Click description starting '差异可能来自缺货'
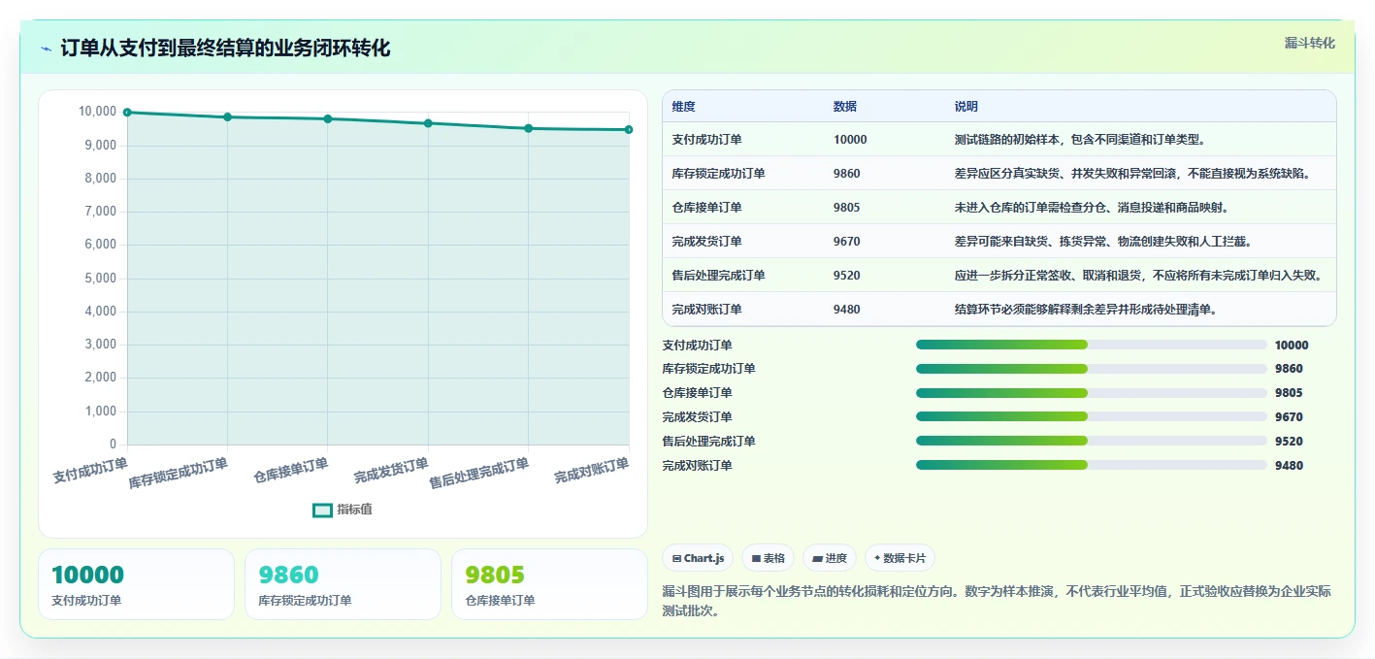This screenshot has height=659, width=1375. [x=1103, y=242]
